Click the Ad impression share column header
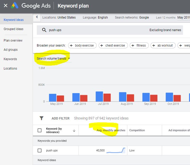Viewport: 190px width, 165px height. click(x=179, y=130)
